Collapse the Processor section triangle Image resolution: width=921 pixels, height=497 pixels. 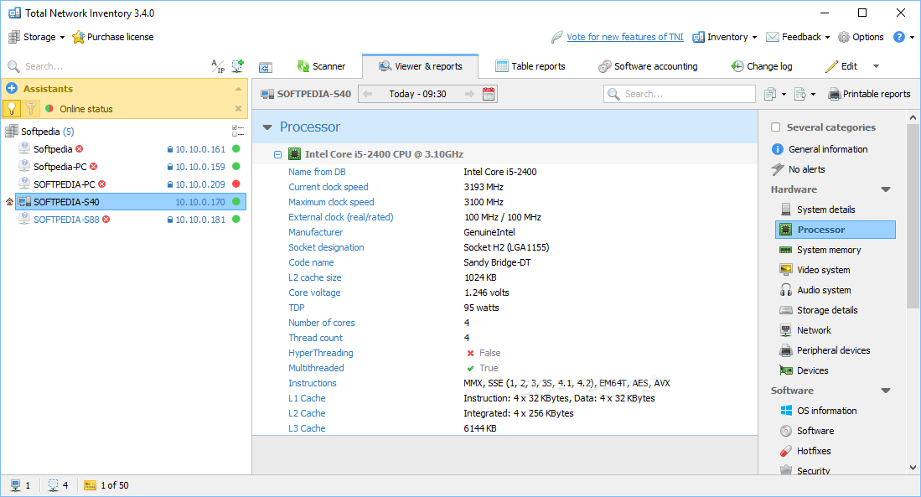[267, 127]
